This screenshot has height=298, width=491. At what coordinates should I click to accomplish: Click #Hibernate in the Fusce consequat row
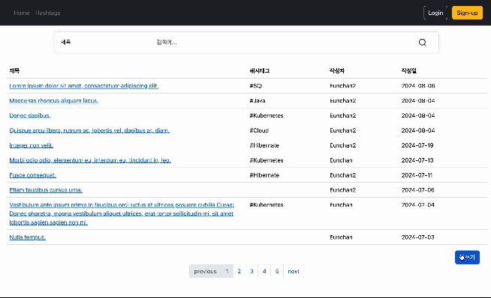[264, 175]
